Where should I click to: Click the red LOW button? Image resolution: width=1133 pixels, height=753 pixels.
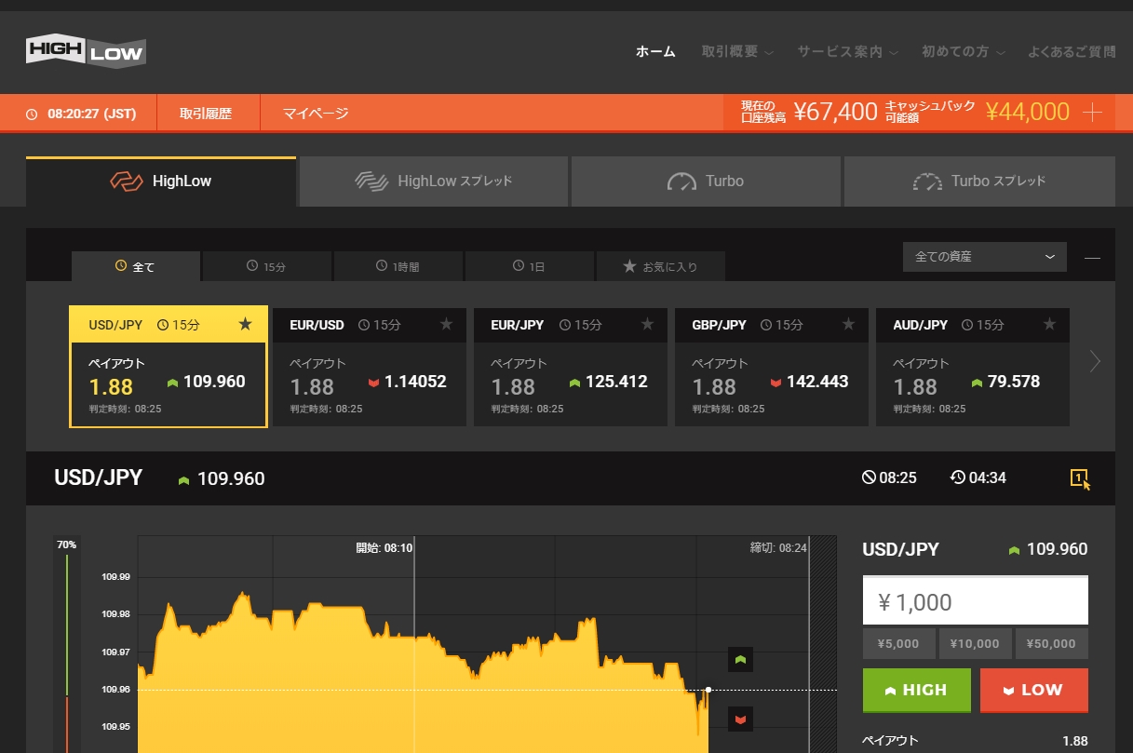pyautogui.click(x=1034, y=691)
